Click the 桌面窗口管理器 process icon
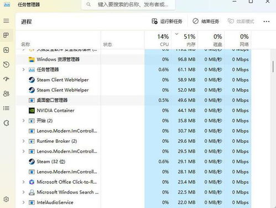Viewport: 276px width, 208px height. (x=32, y=100)
